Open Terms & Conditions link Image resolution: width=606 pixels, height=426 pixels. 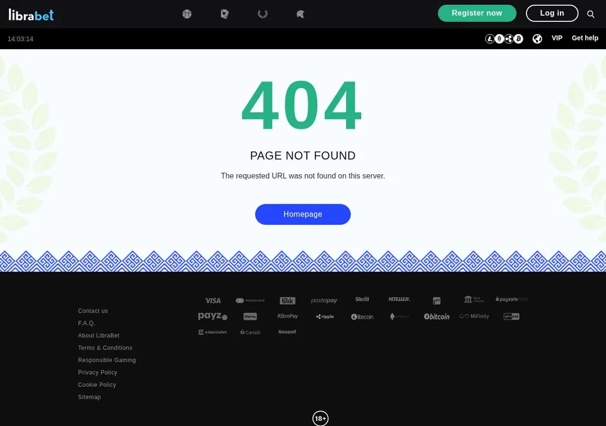105,348
